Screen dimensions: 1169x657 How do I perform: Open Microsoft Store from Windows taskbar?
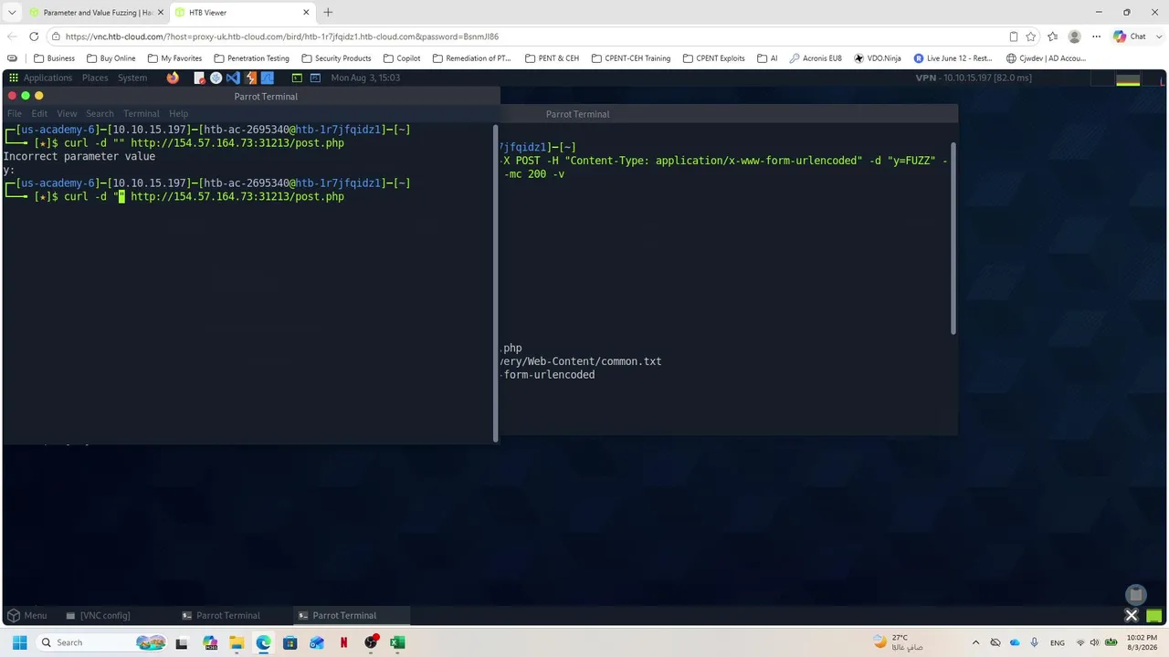290,642
